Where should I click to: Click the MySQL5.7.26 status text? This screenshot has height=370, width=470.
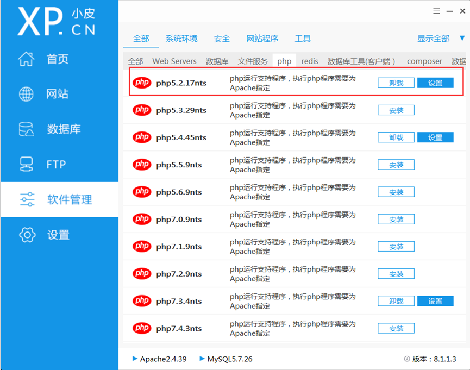pyautogui.click(x=230, y=359)
